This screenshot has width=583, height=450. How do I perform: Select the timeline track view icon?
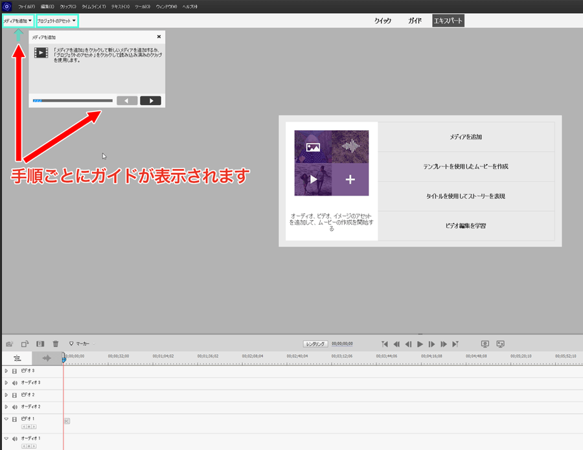point(17,358)
